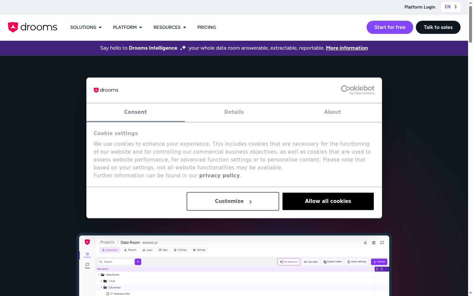Open the Users tab in the preview
Image resolution: width=473 pixels, height=296 pixels.
coord(147,250)
